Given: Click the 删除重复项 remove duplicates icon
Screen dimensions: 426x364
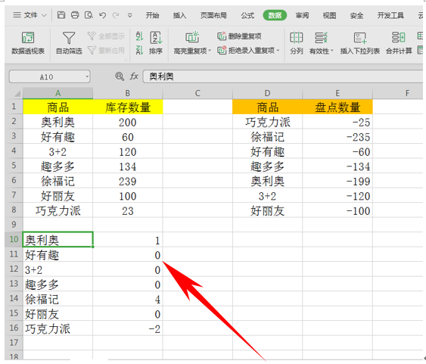Looking at the screenshot, I should (222, 36).
